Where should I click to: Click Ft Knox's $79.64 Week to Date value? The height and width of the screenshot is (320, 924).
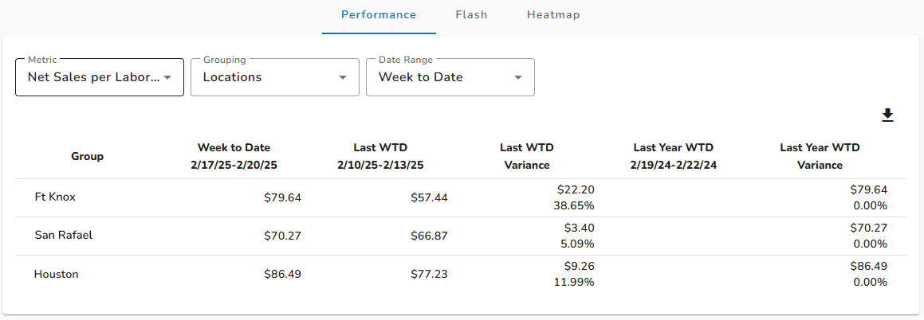coord(283,197)
